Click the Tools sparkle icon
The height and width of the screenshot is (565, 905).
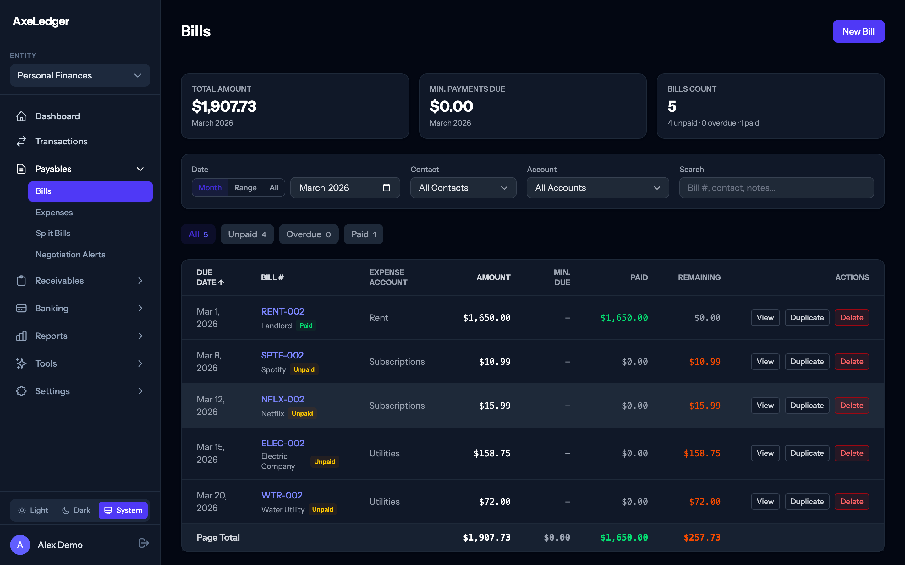(x=22, y=363)
